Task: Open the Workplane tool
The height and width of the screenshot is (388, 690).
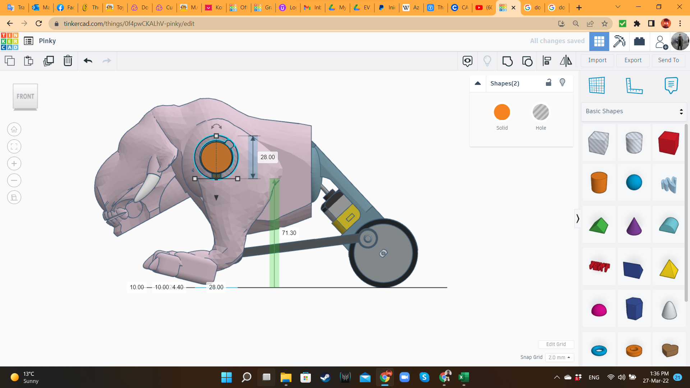Action: pos(597,86)
